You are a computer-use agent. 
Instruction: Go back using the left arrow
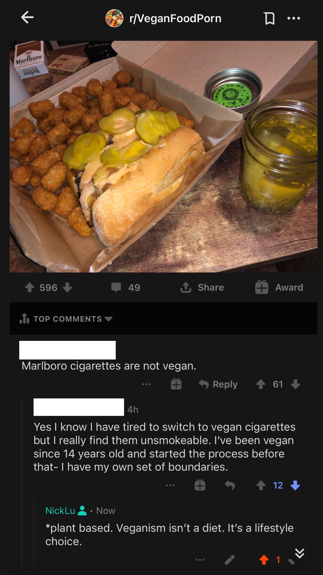click(x=27, y=18)
